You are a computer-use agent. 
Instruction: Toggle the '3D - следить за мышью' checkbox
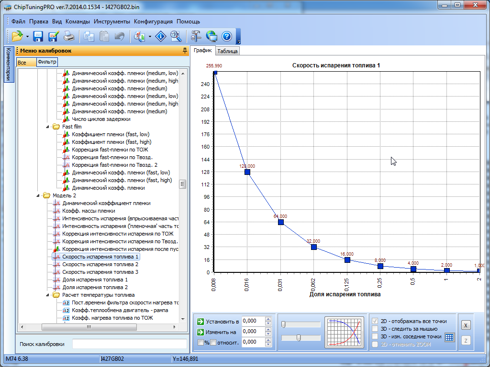click(x=376, y=329)
